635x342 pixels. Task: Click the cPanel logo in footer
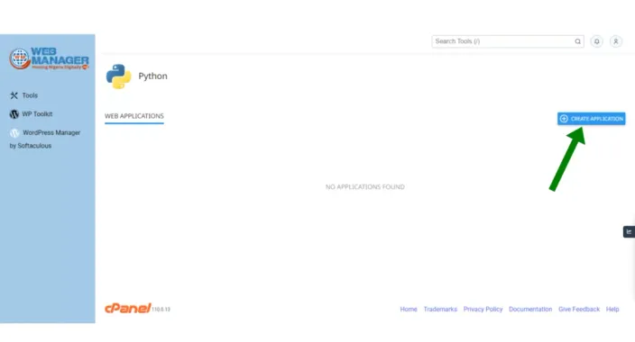127,308
